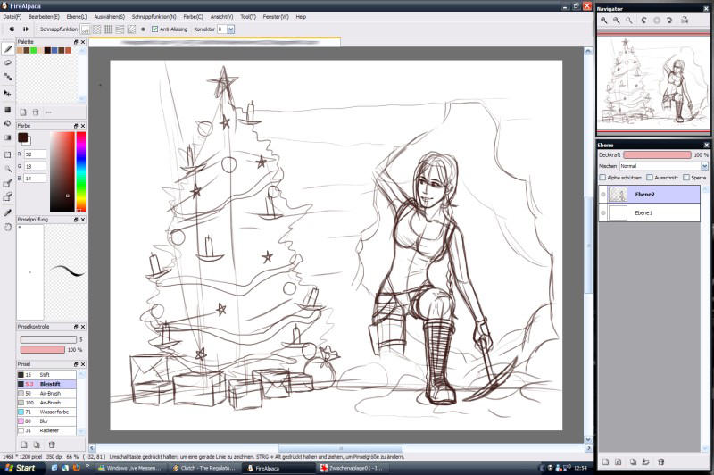Select the rectangular Selection tool
Screen dimensions: 714x475
(8, 154)
